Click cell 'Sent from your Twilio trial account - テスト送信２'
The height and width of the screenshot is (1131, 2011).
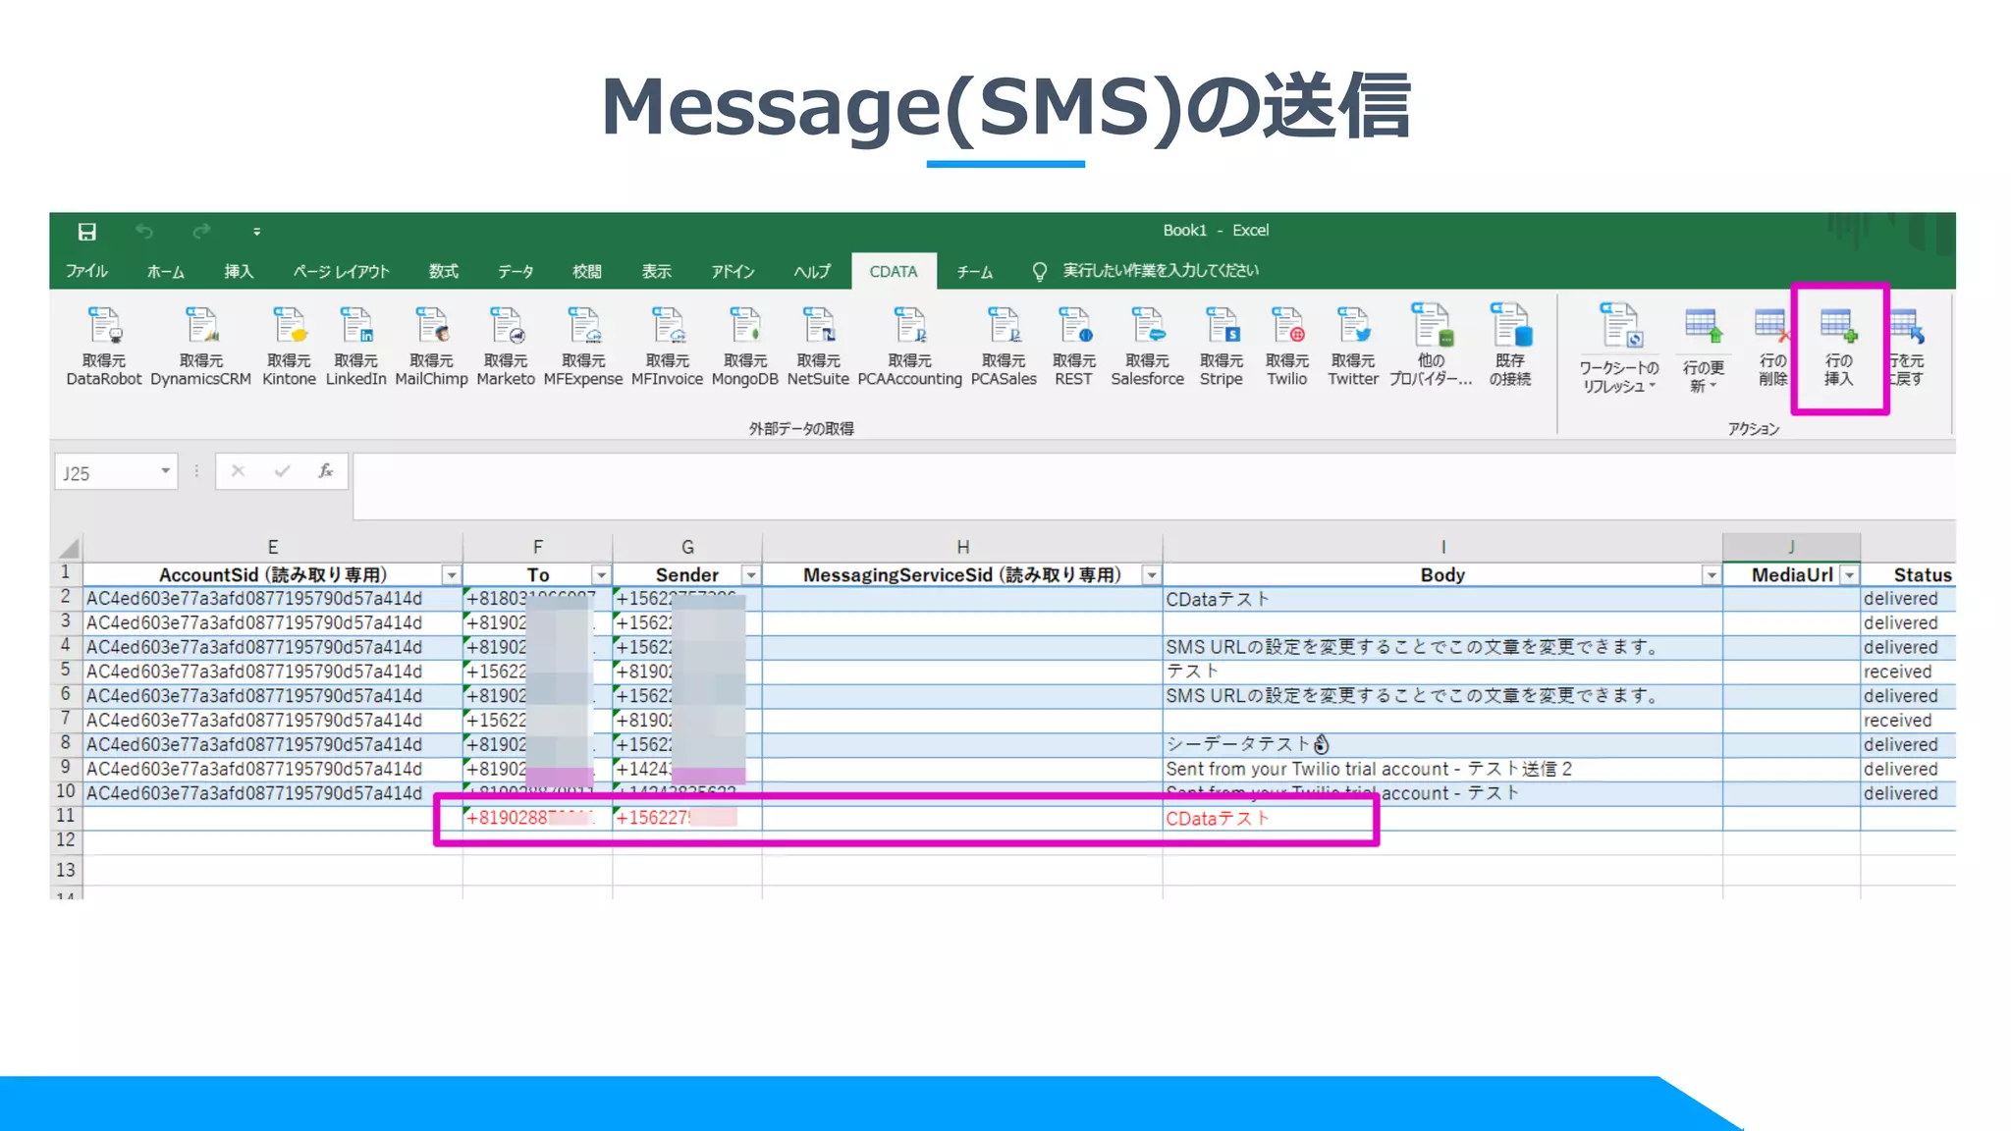tap(1442, 769)
